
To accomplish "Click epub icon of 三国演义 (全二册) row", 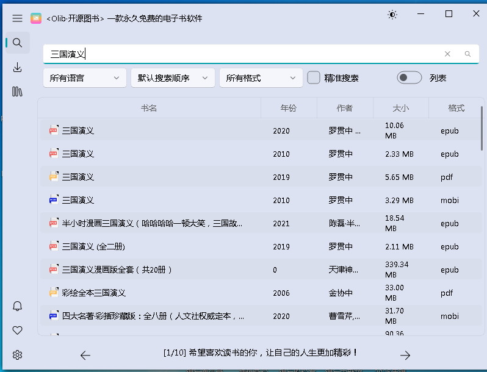I will [54, 246].
